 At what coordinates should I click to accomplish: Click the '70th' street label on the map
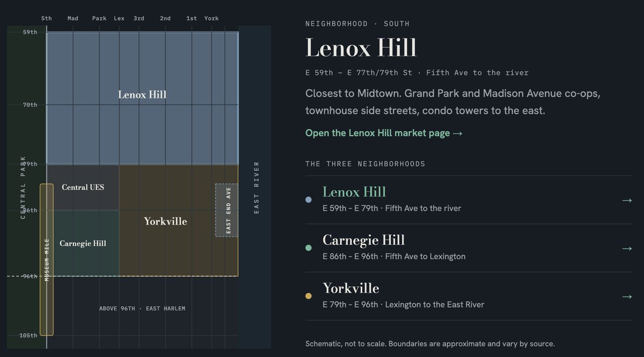[30, 105]
